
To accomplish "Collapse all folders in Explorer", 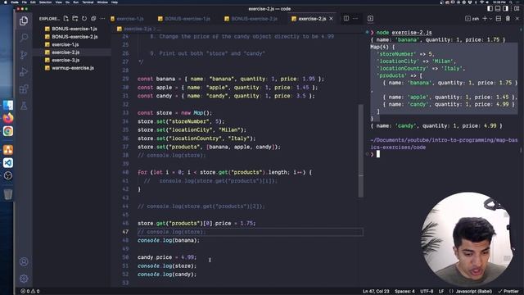I will (93, 18).
